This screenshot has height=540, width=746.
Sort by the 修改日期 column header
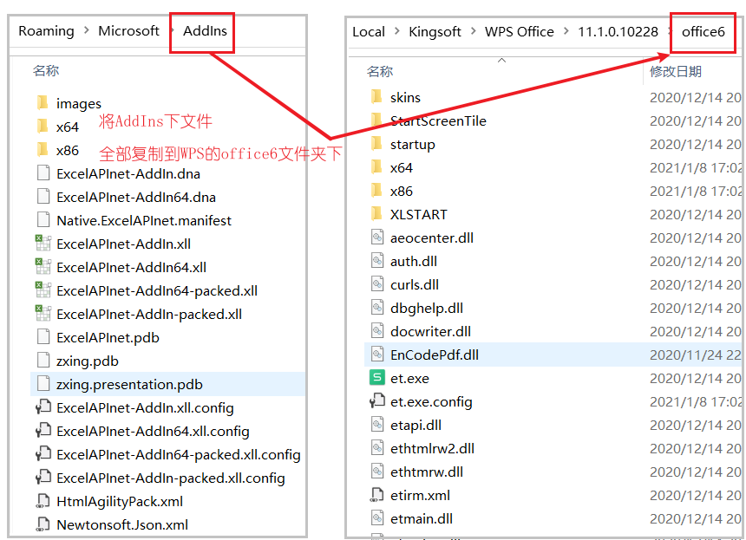click(x=676, y=71)
